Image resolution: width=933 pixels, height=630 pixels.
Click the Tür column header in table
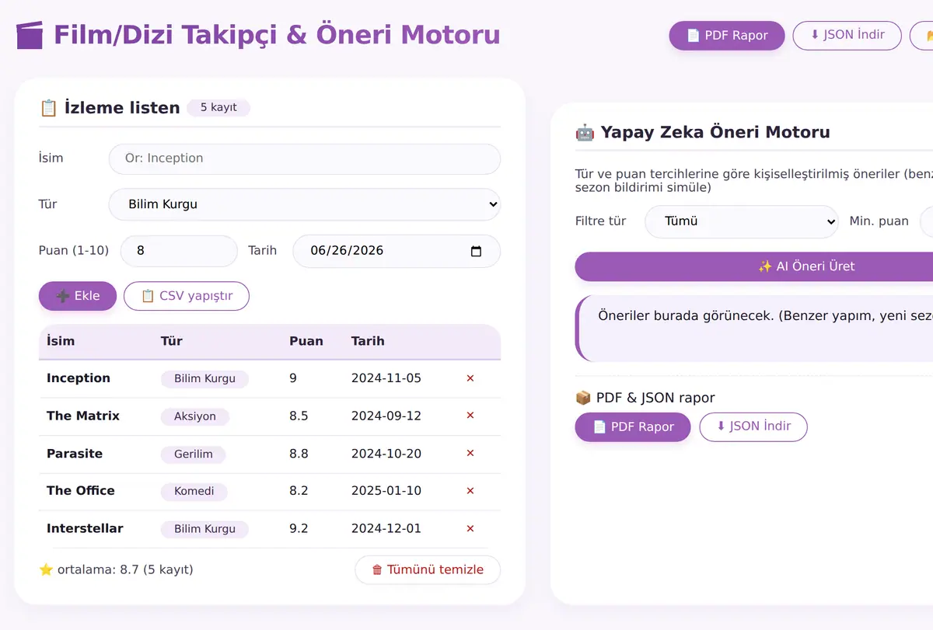172,341
